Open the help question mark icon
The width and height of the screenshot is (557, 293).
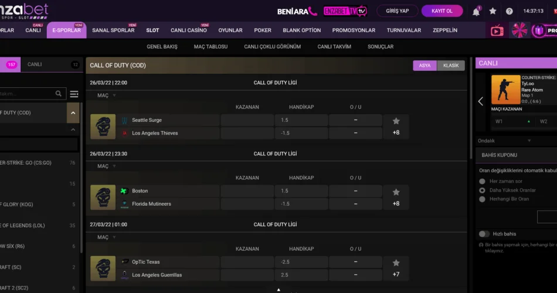coord(509,11)
